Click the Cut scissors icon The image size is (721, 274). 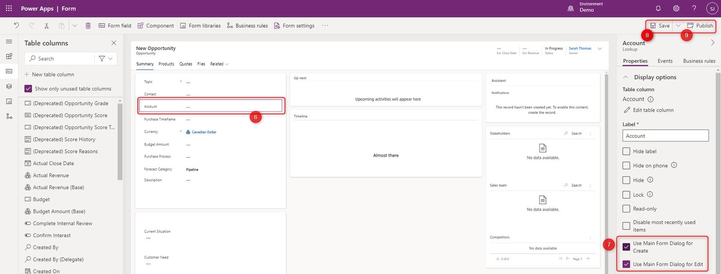(x=46, y=26)
